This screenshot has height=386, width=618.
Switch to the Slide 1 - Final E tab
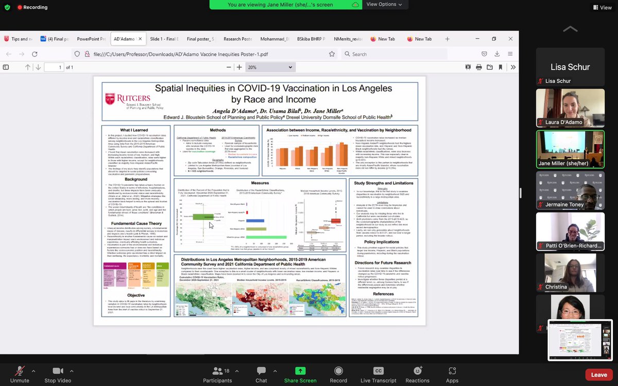[x=165, y=39]
